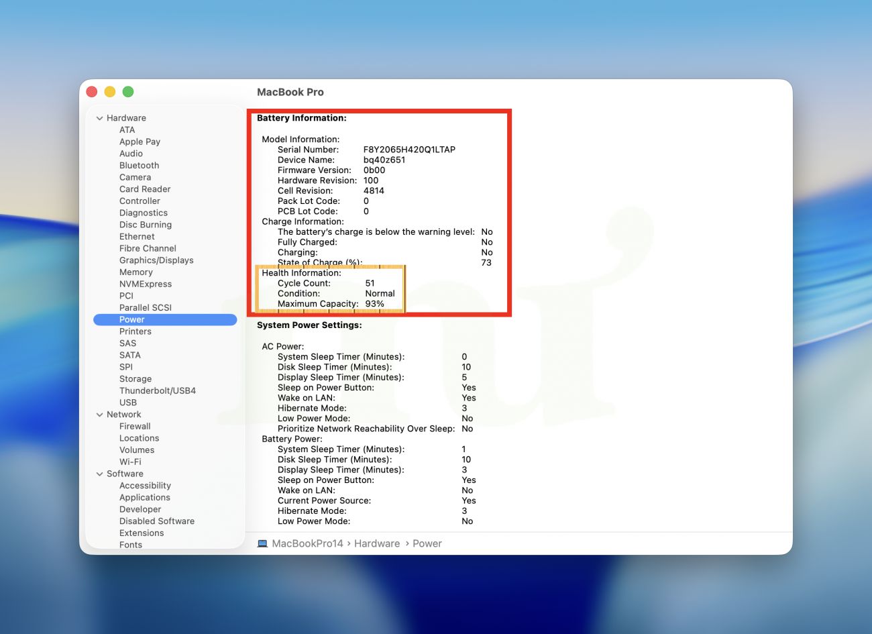View the Memory hardware entry
872x634 pixels.
[x=136, y=272]
